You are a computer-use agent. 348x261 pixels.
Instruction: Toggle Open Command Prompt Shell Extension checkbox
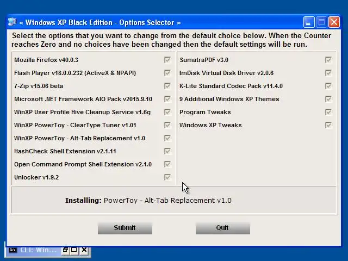pos(167,164)
